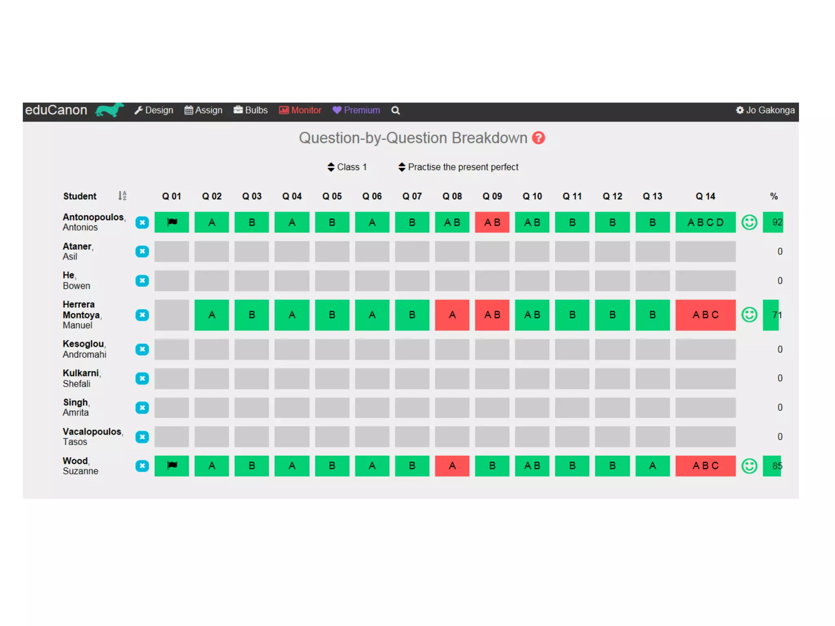Remove He, Bowen using blue X button
This screenshot has height=626, width=835.
pyautogui.click(x=142, y=281)
